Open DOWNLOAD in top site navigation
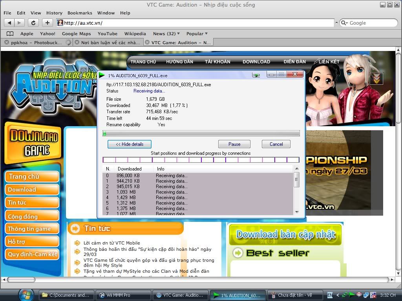The width and height of the screenshot is (402, 301). (x=256, y=62)
